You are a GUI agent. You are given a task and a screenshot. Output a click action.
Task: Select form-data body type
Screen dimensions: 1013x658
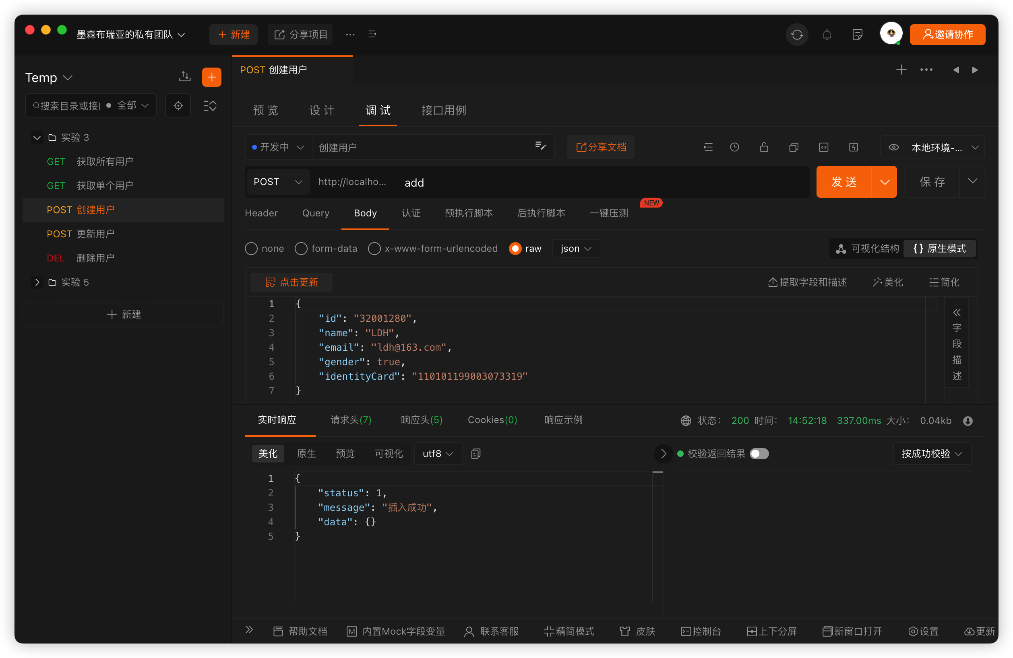click(x=301, y=249)
